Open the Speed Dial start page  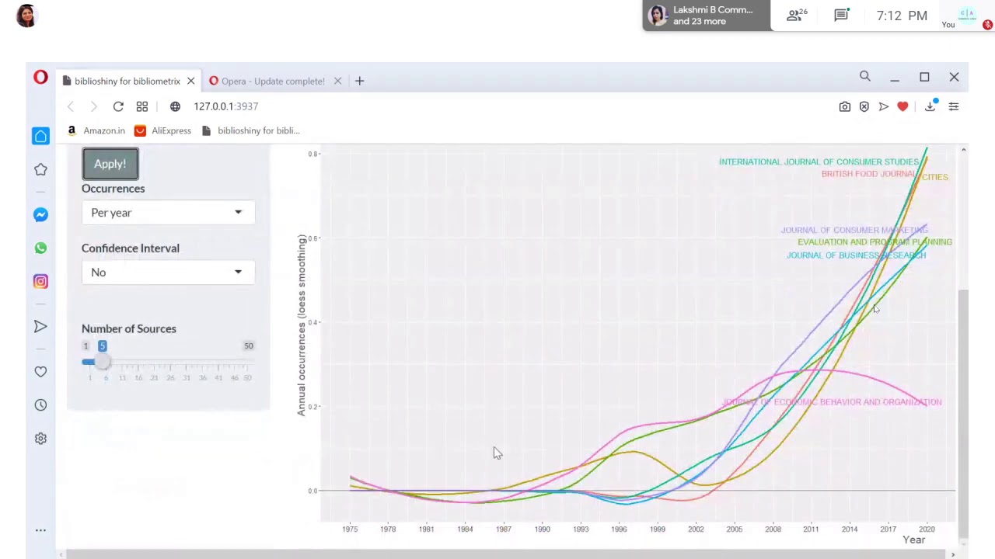point(142,106)
